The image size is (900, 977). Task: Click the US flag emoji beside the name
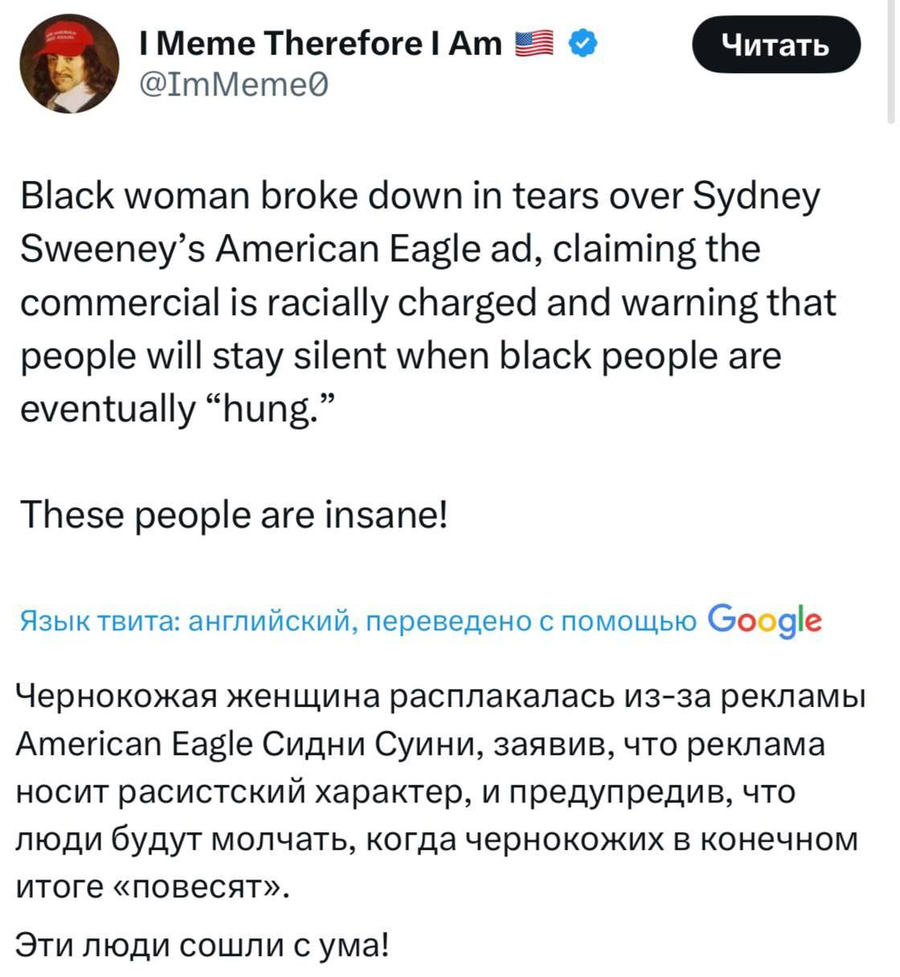pyautogui.click(x=533, y=43)
